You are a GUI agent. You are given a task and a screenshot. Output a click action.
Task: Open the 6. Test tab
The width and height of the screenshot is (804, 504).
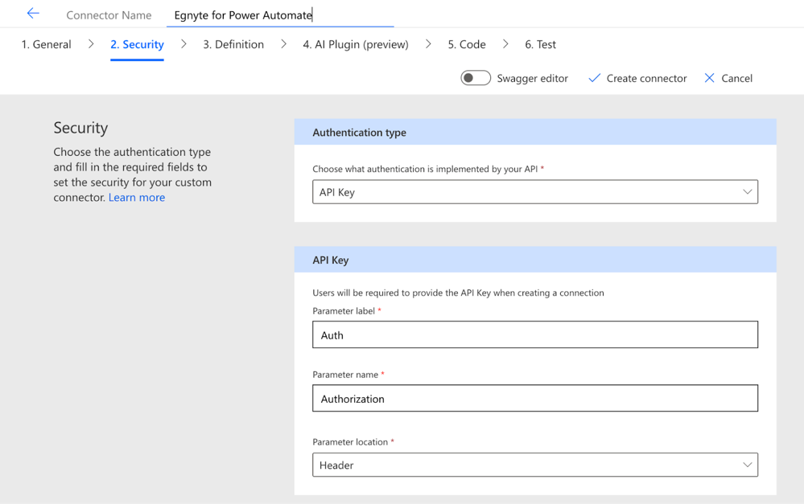540,44
